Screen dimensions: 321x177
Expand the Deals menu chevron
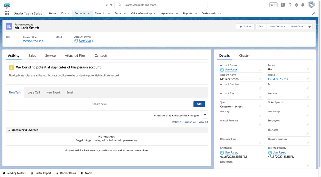coord(125,14)
